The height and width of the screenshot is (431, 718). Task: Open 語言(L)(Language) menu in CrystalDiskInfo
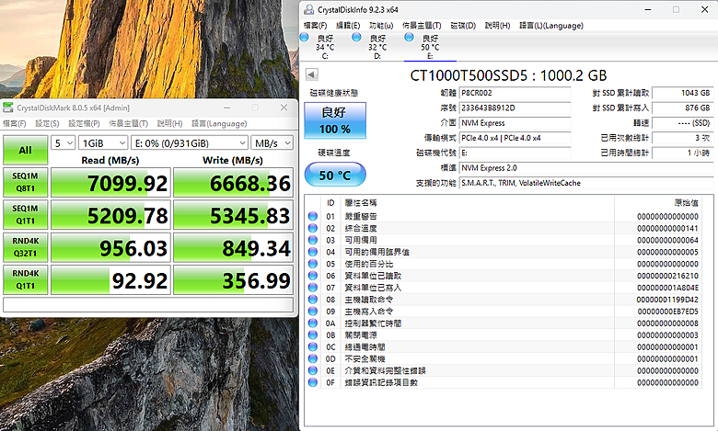551,26
